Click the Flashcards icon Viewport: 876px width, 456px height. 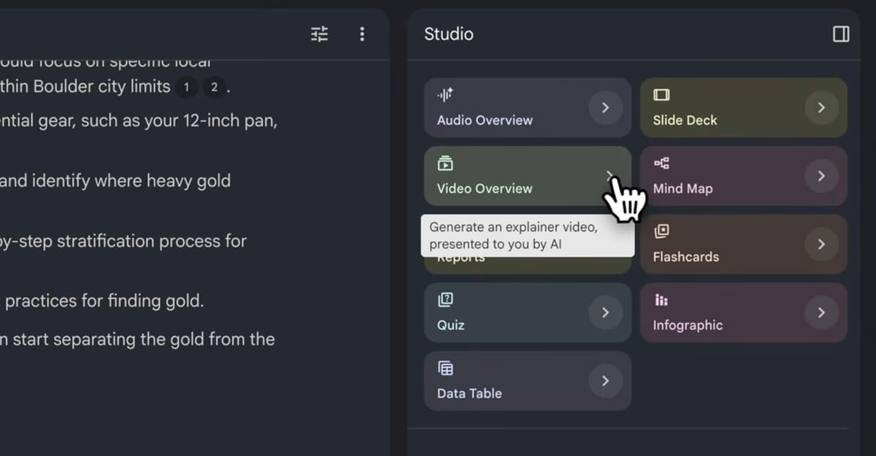[661, 231]
